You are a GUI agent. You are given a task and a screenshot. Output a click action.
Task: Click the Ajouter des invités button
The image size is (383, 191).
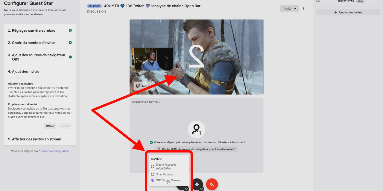pos(348,12)
